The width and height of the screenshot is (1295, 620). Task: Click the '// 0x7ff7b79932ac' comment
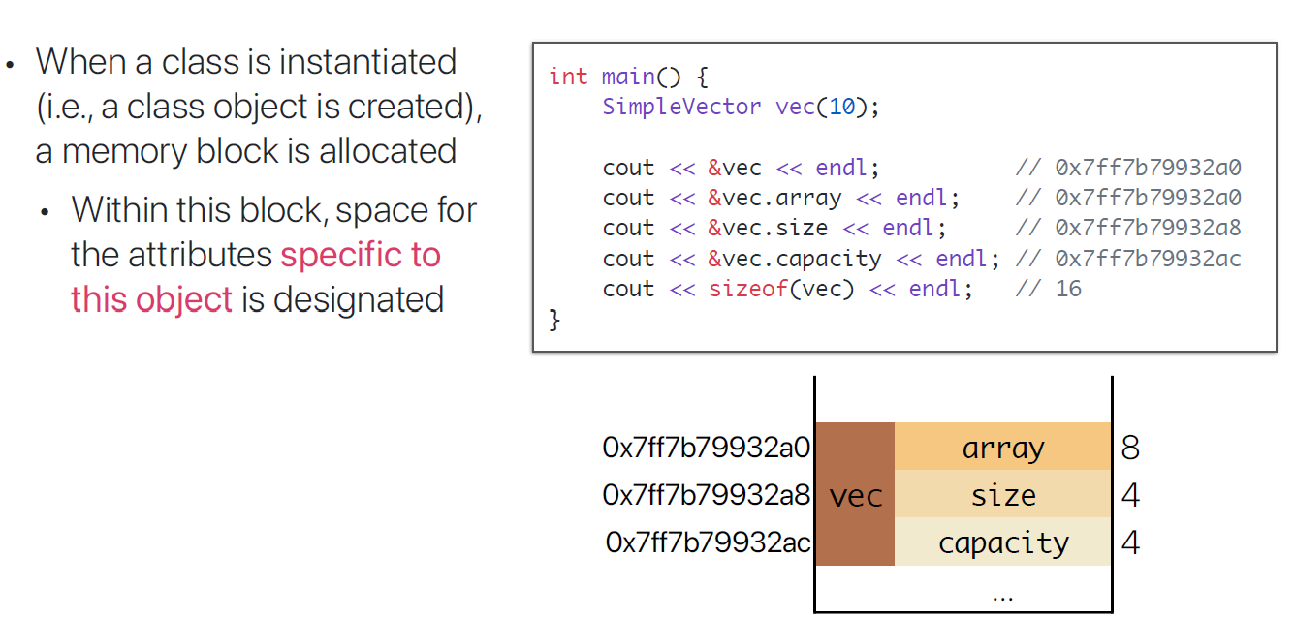click(x=1128, y=259)
